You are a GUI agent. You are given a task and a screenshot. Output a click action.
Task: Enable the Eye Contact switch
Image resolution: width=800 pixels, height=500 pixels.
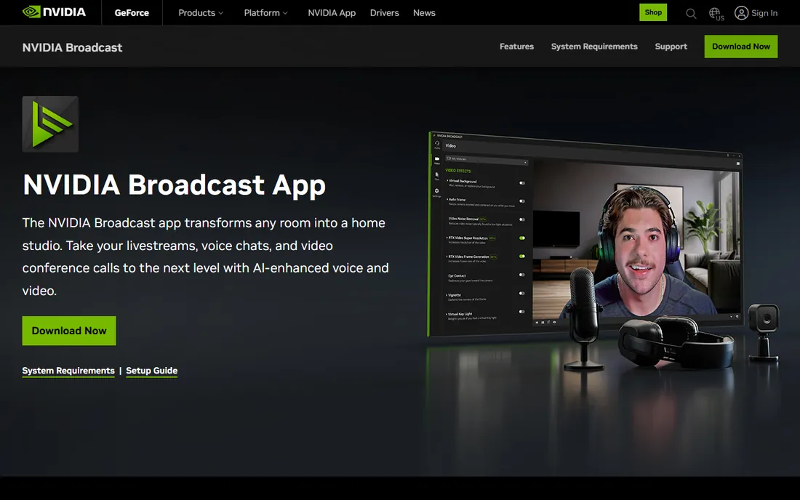tap(522, 275)
